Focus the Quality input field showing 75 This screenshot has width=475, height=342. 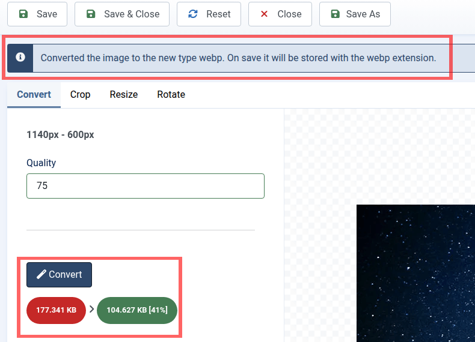145,186
